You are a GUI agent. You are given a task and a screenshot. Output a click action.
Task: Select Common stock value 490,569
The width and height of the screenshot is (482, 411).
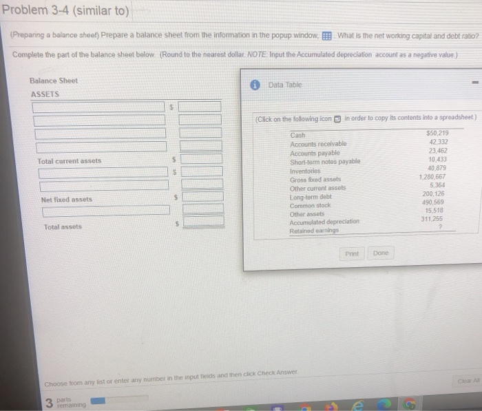[433, 202]
